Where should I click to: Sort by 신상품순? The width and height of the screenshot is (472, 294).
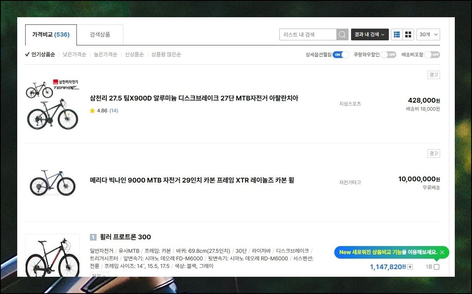coord(134,55)
